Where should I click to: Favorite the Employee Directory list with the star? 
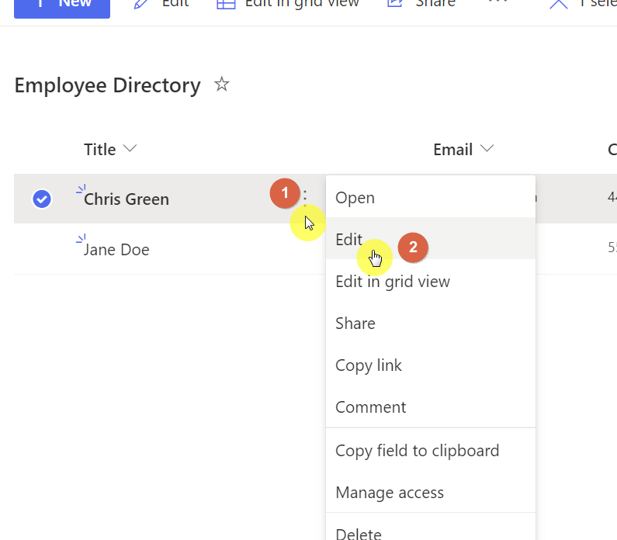(x=222, y=84)
